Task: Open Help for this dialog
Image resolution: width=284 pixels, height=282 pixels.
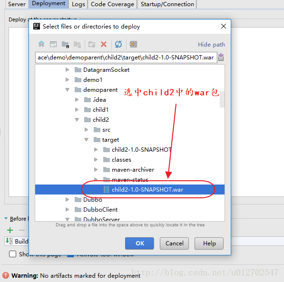Action: click(209, 243)
